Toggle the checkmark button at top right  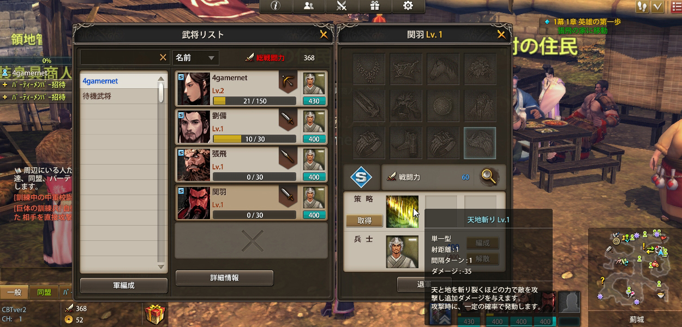click(x=657, y=7)
